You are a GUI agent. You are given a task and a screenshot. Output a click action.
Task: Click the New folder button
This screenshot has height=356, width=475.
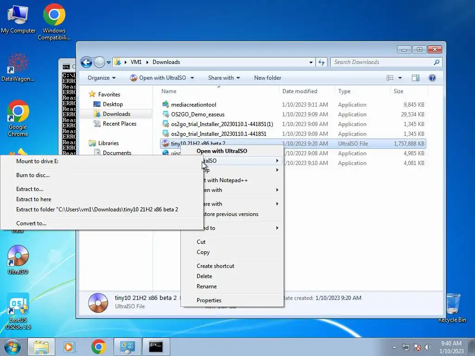click(268, 78)
